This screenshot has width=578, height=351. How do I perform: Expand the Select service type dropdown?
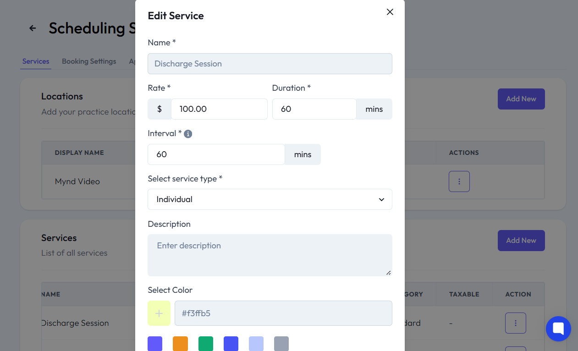(x=270, y=199)
